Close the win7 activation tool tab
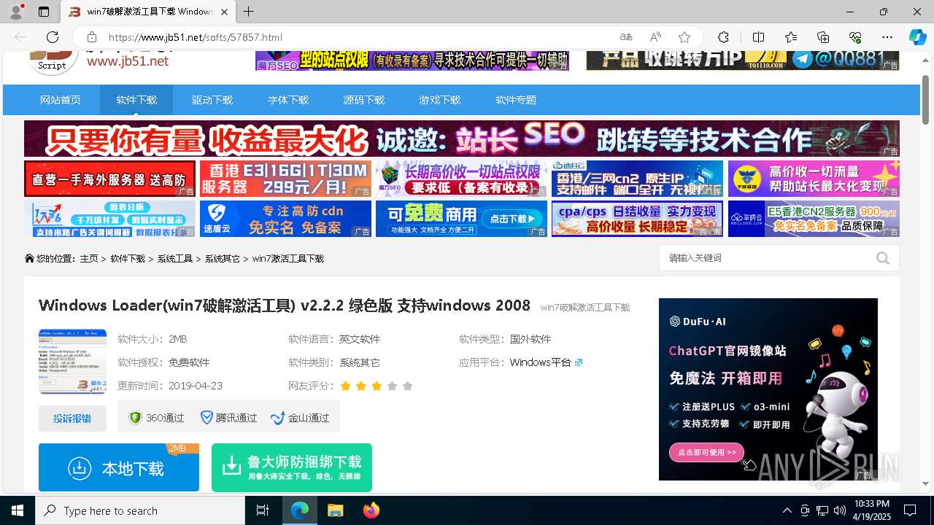The height and width of the screenshot is (525, 934). click(x=224, y=12)
